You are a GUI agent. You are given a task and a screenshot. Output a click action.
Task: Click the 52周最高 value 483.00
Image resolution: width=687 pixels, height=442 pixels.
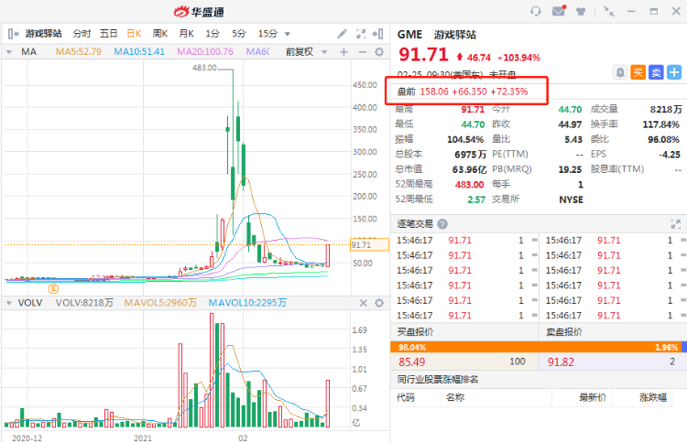[x=469, y=185]
